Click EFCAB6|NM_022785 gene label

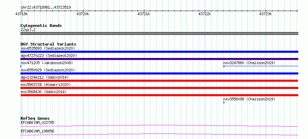37,122
